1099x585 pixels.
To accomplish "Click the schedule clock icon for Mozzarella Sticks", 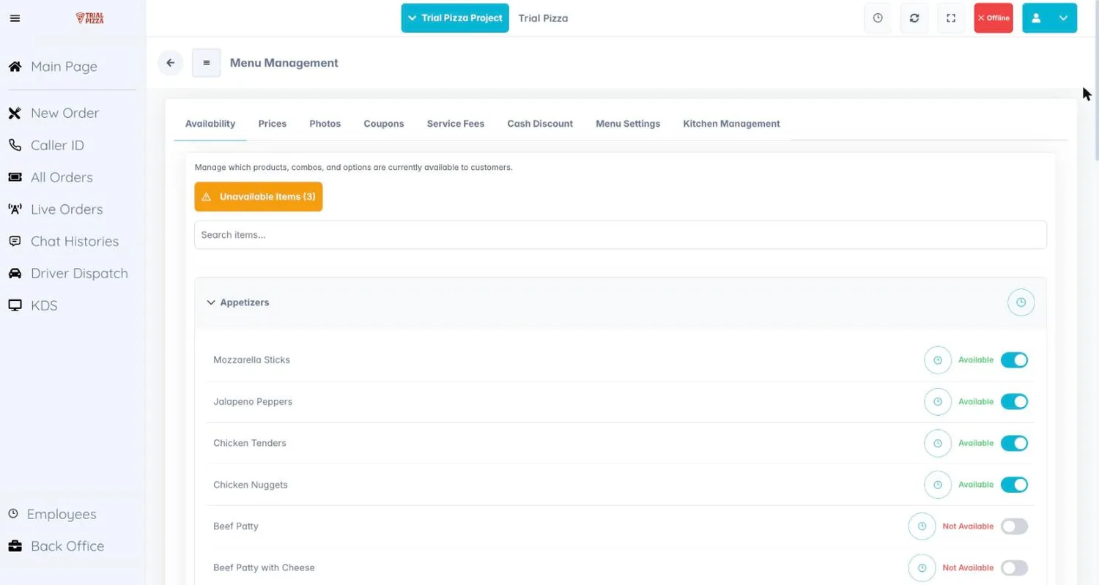I will point(938,360).
